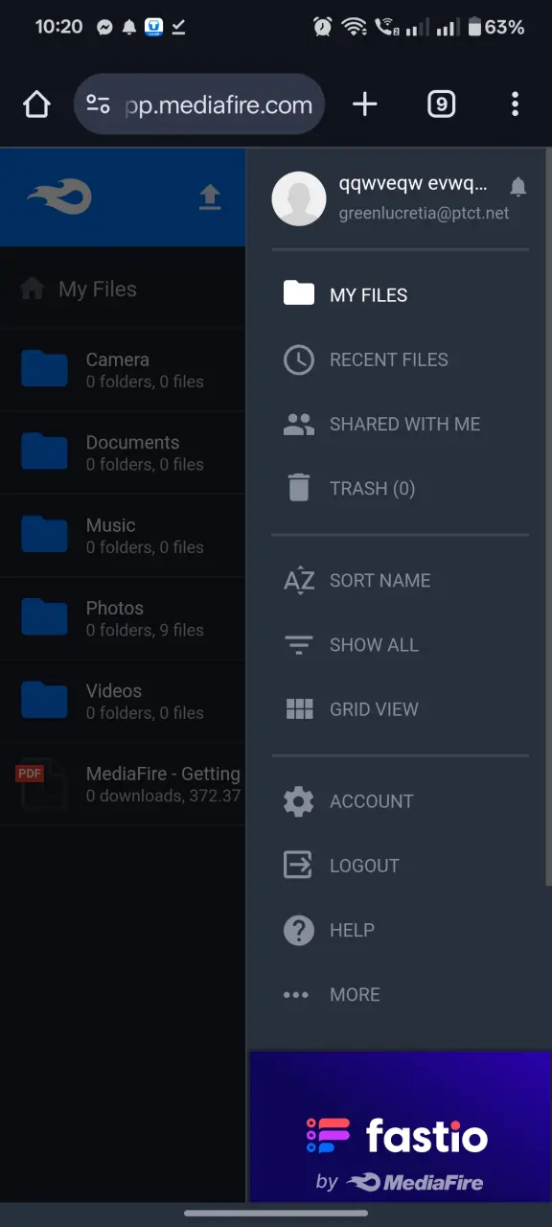Expand the MORE menu entry
552x1227 pixels.
click(x=400, y=994)
